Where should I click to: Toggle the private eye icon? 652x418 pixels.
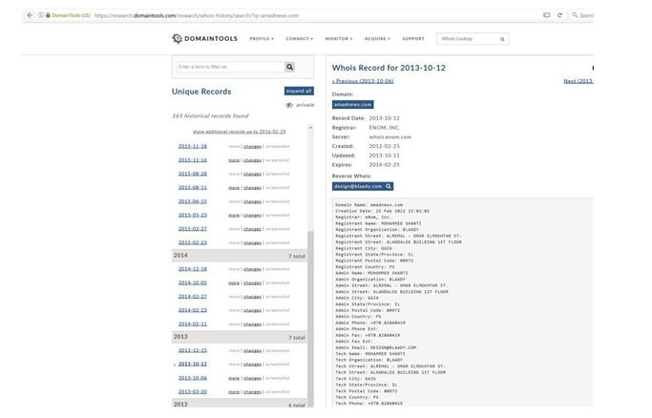[x=289, y=105]
